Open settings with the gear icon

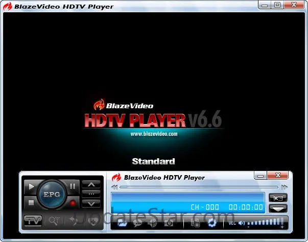click(x=212, y=223)
